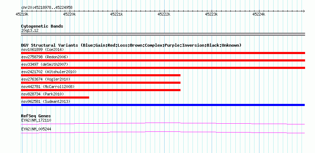The image size is (315, 153).
Task: Click the magenta EYA2|NM_005244 transcript line
Action: click(x=163, y=133)
